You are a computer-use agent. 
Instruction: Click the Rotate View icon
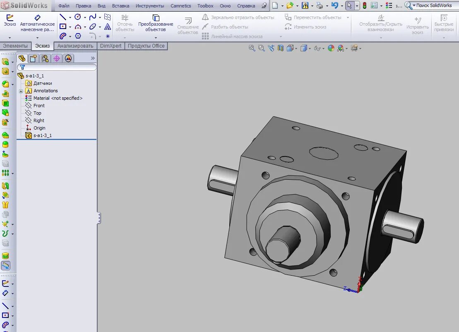271,48
